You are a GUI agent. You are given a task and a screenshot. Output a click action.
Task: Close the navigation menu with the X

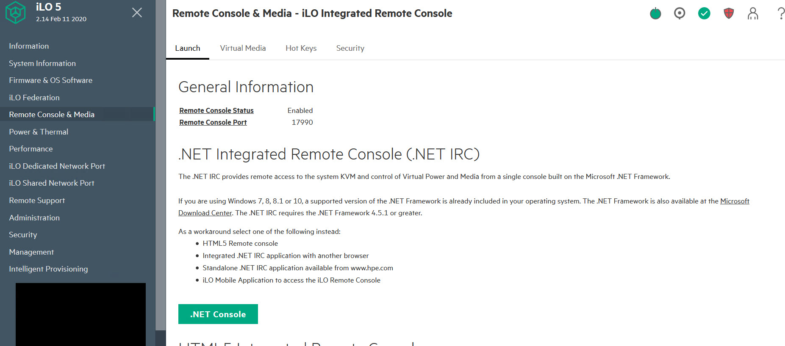click(x=137, y=13)
